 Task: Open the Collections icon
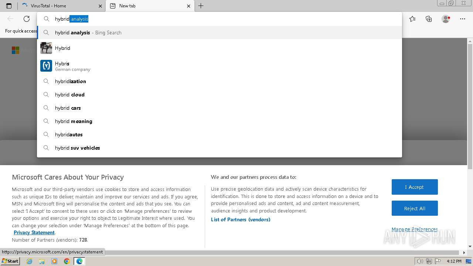(x=429, y=19)
